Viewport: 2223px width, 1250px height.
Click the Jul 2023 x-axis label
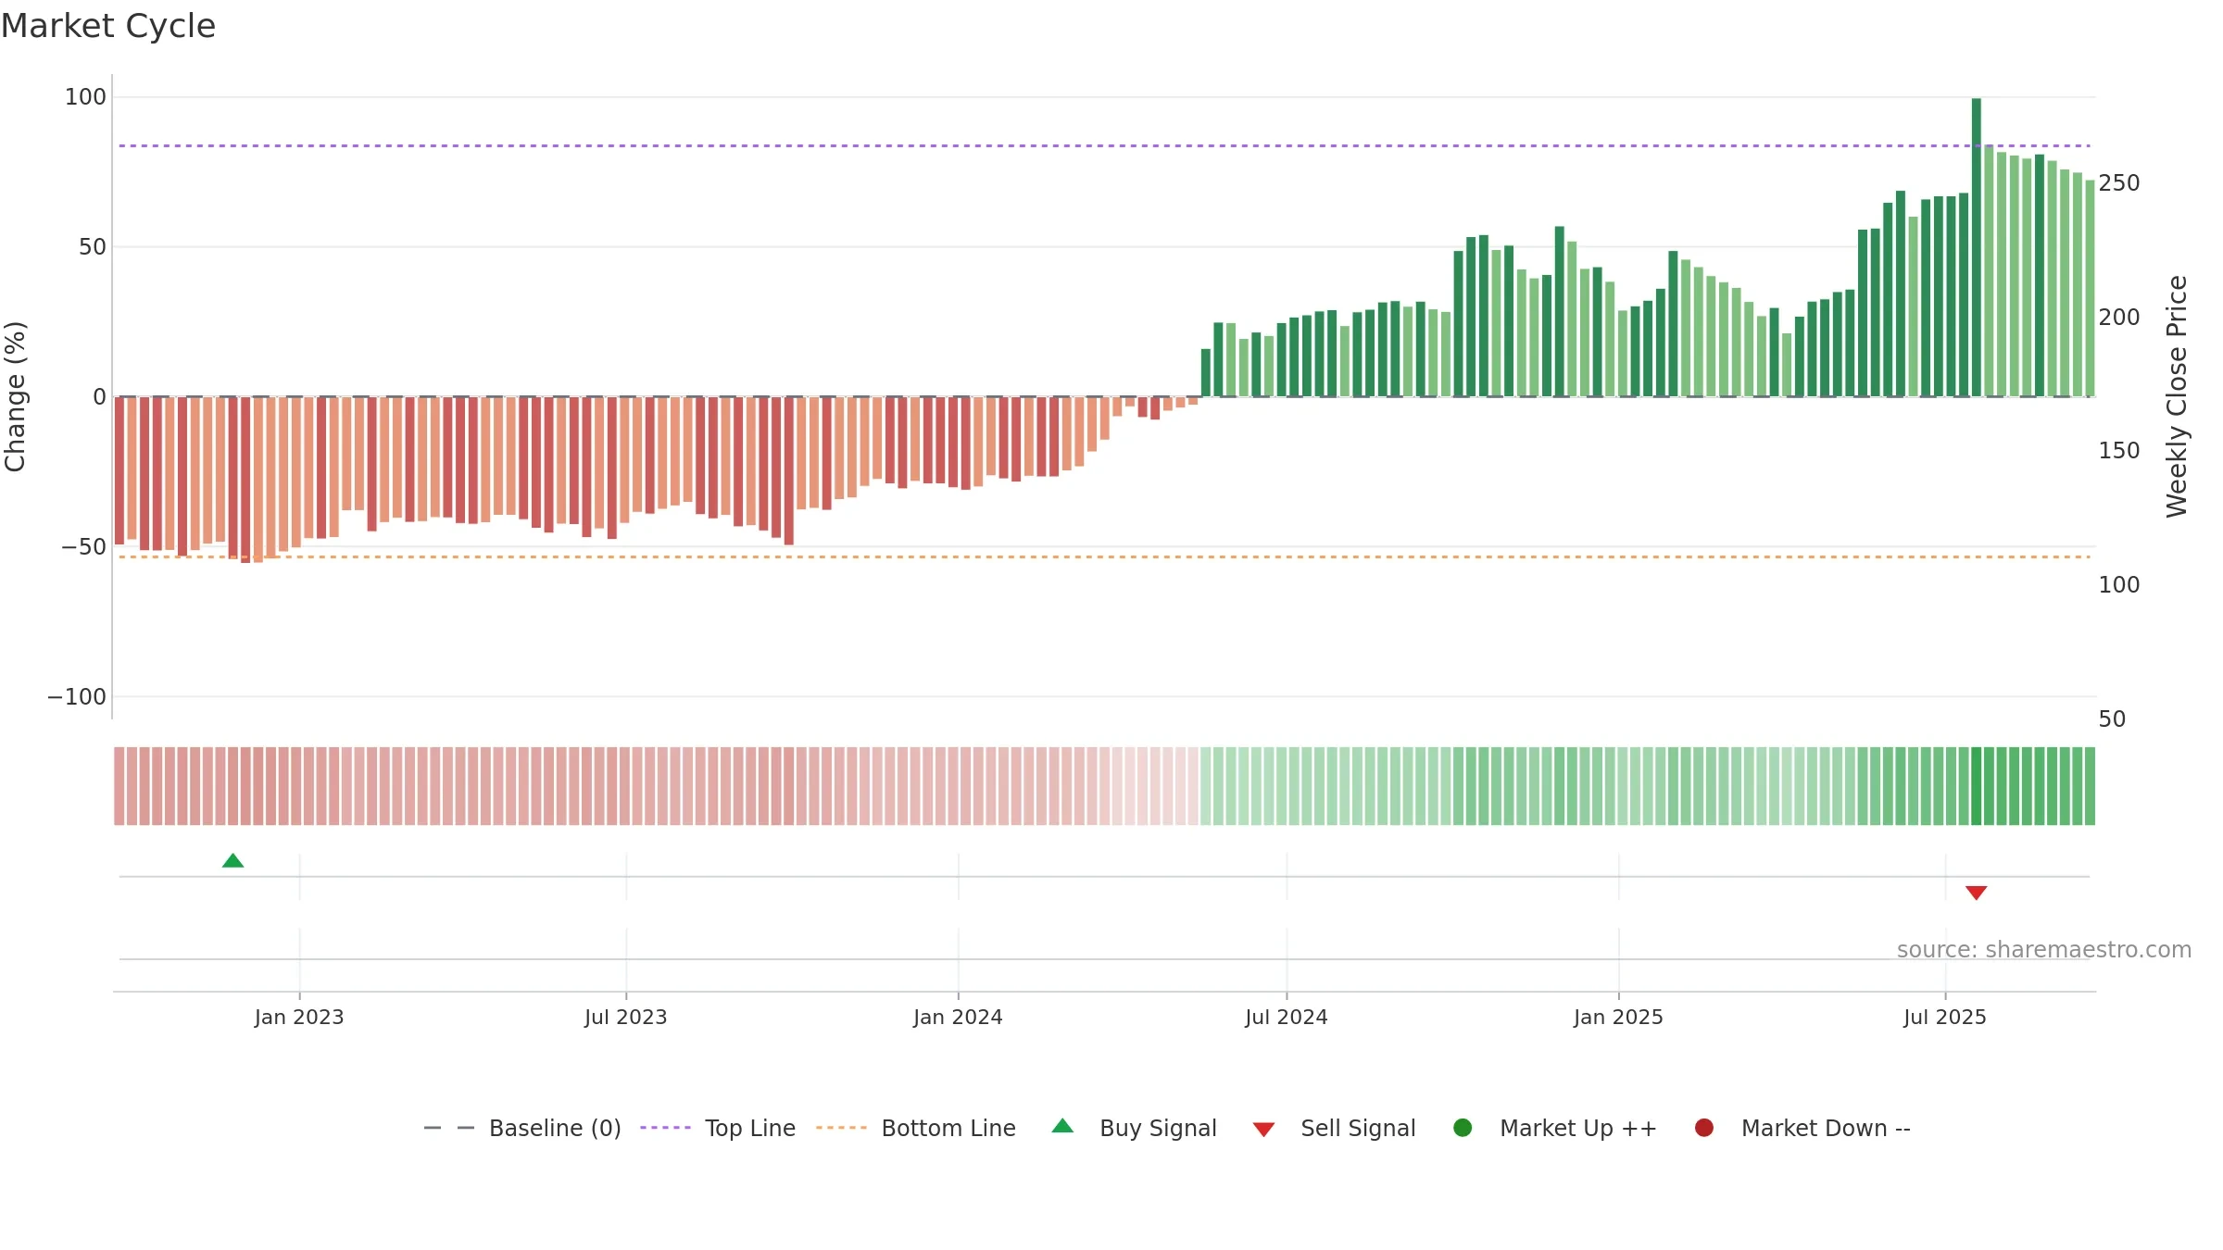[625, 1018]
